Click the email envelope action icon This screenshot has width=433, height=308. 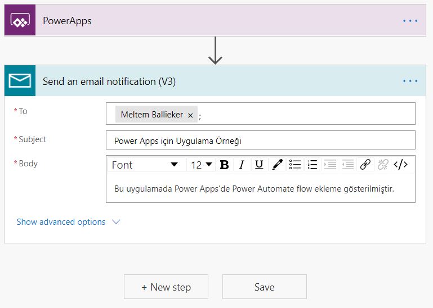[20, 81]
